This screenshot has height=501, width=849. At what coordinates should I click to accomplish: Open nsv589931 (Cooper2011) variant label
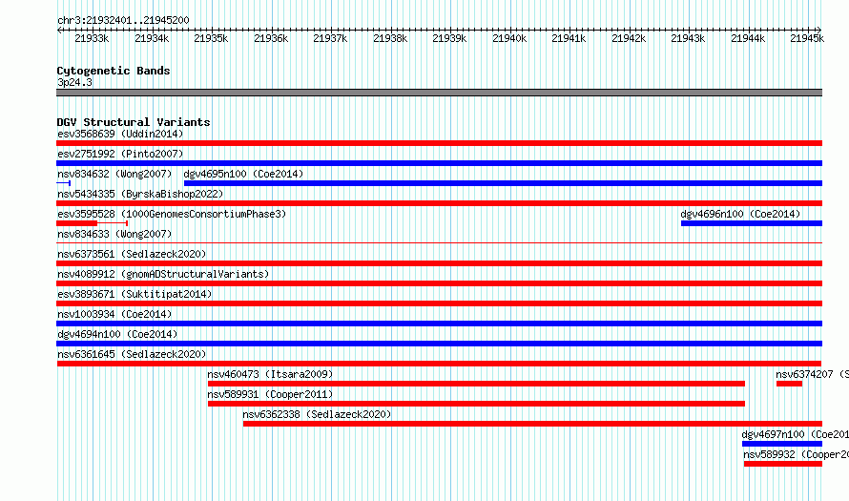click(270, 394)
